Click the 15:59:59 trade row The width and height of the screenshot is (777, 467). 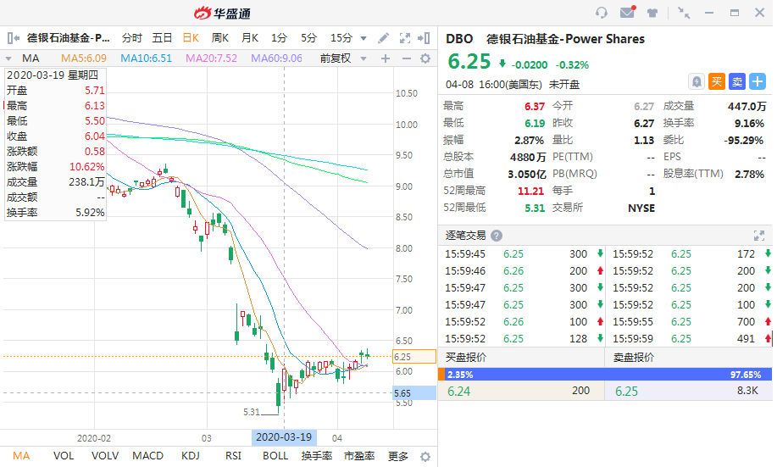point(690,339)
